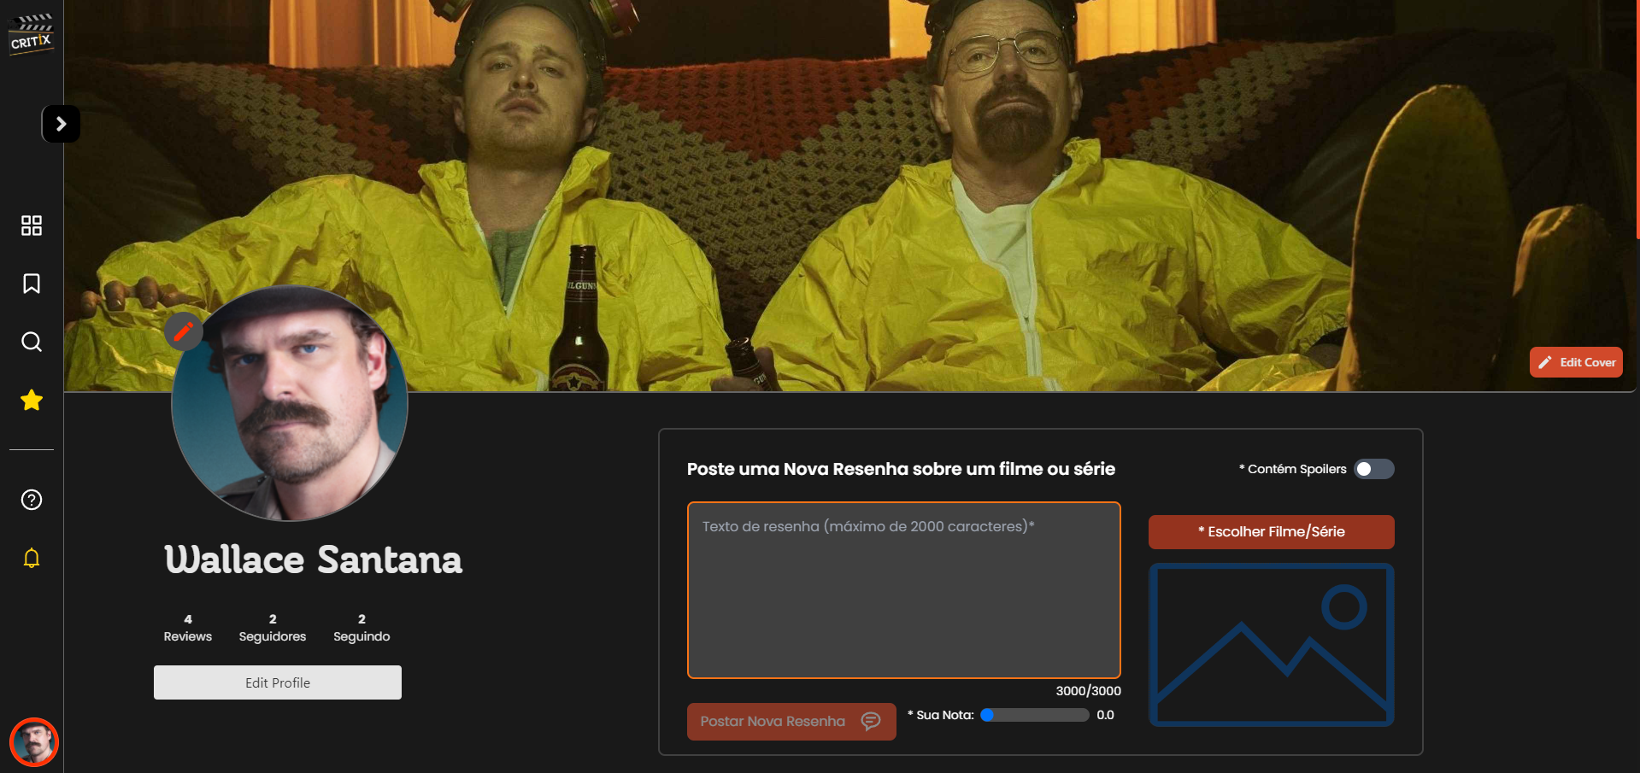
Task: Open the help question mark icon
Action: point(32,500)
